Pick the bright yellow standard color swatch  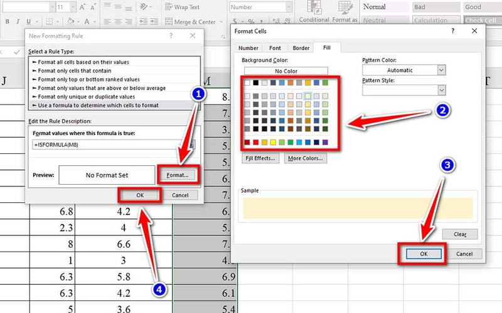[x=273, y=142]
